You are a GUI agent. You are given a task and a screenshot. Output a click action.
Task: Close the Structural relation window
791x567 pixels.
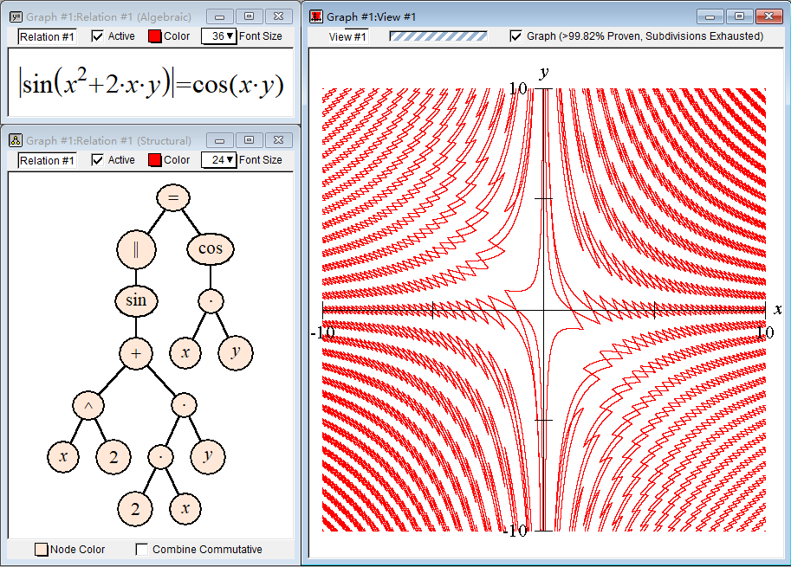pos(278,139)
